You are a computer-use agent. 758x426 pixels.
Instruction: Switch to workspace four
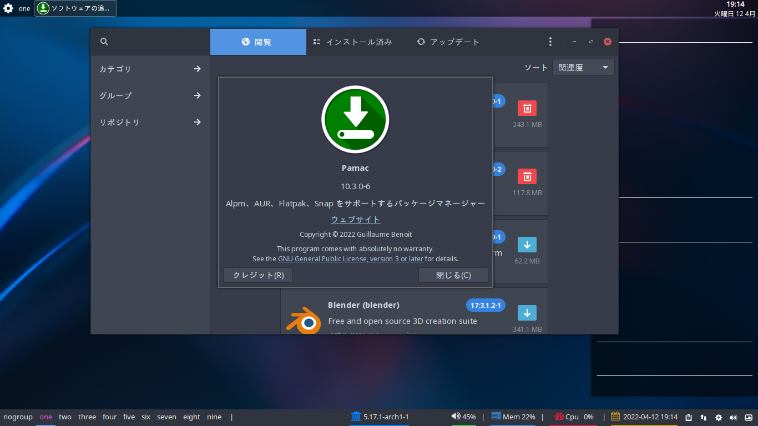(x=110, y=417)
